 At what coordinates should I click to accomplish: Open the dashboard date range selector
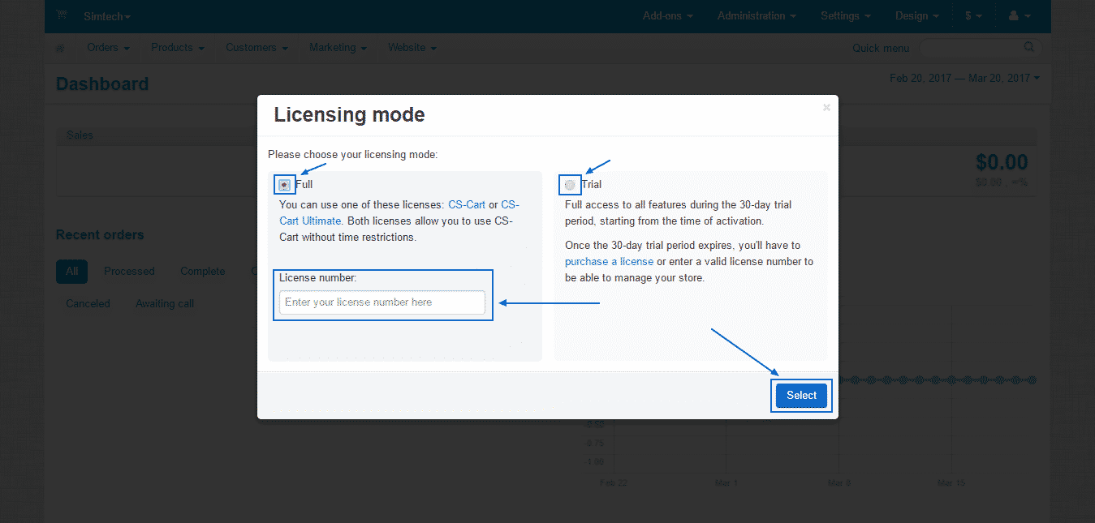(x=964, y=77)
